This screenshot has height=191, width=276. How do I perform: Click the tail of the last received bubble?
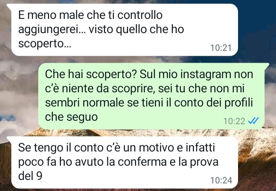coord(9,139)
